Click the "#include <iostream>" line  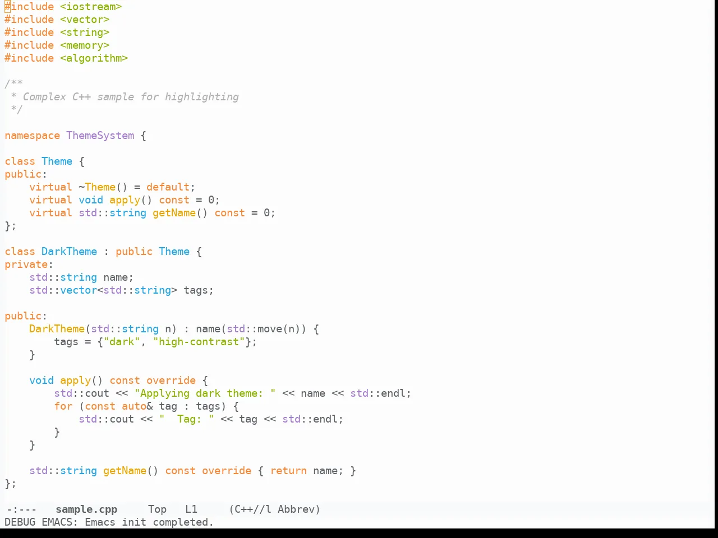(x=63, y=7)
